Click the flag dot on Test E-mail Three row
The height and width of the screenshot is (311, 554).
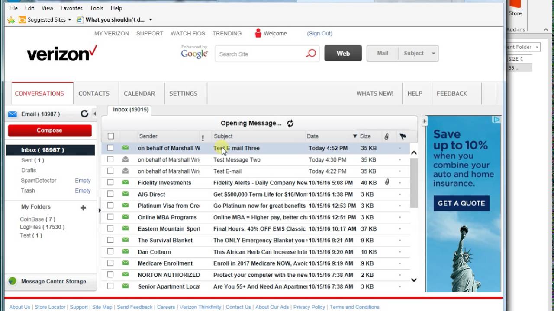pyautogui.click(x=399, y=148)
